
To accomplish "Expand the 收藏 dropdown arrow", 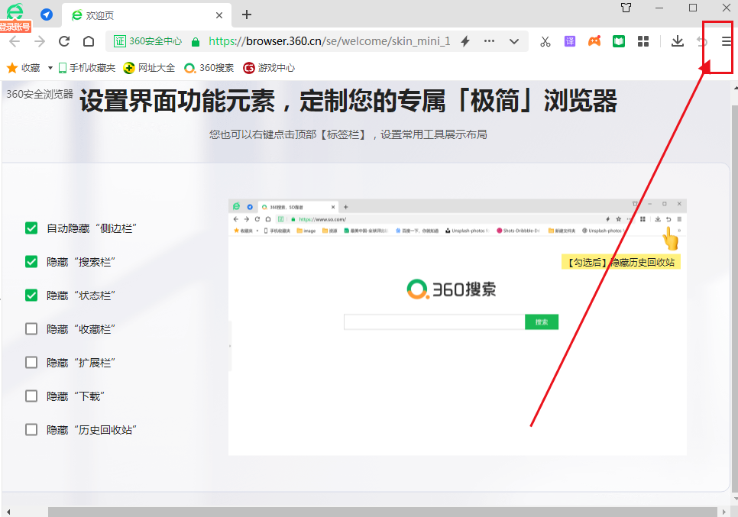I will click(x=50, y=68).
